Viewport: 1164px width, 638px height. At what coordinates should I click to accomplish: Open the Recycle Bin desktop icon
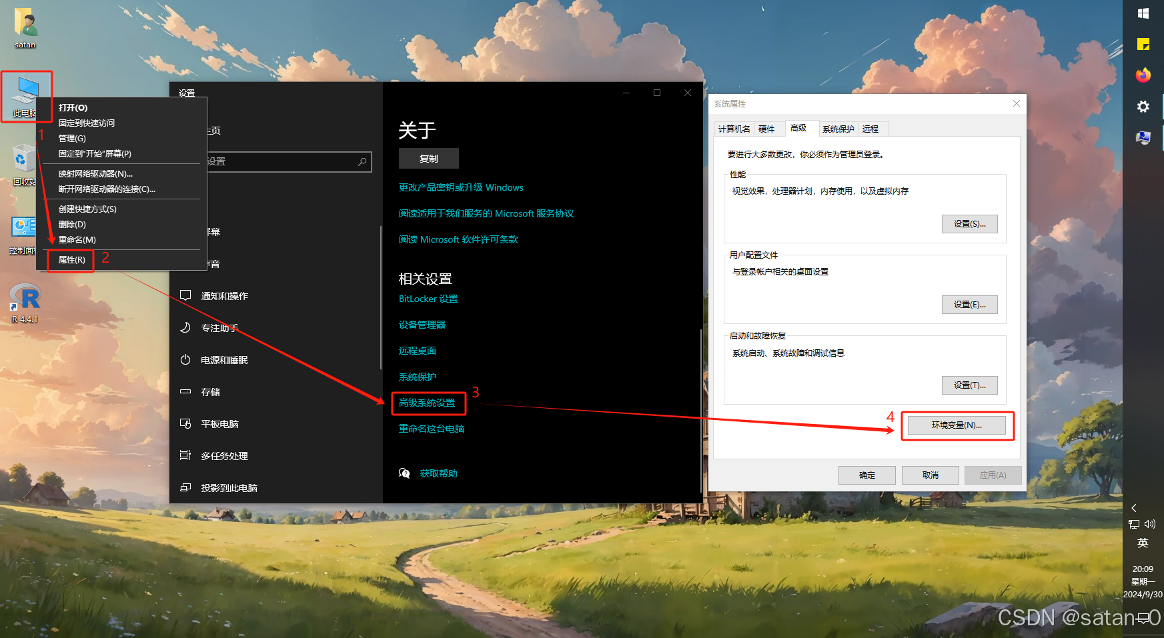24,165
